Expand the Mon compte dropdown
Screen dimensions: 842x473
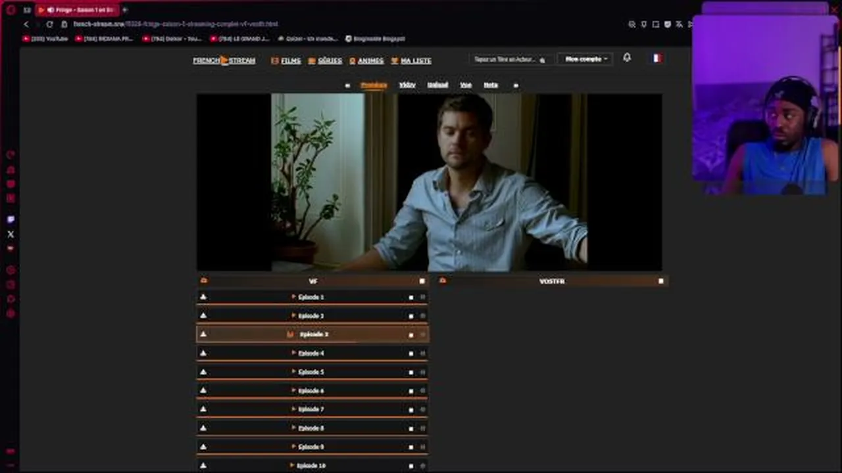(586, 59)
